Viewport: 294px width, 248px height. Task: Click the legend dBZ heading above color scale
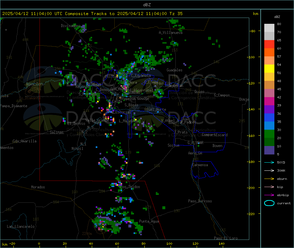tap(277, 17)
